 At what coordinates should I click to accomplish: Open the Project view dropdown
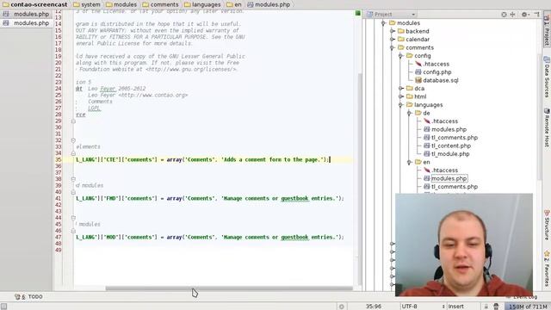pyautogui.click(x=391, y=15)
